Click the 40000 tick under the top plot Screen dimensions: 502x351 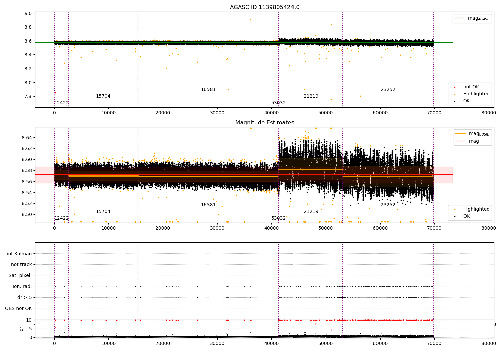[271, 113]
